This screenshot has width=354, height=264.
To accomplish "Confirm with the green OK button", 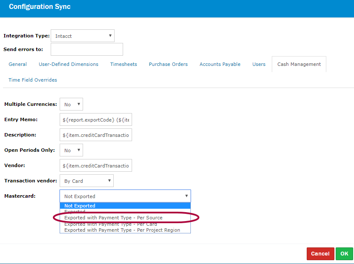I will [344, 254].
